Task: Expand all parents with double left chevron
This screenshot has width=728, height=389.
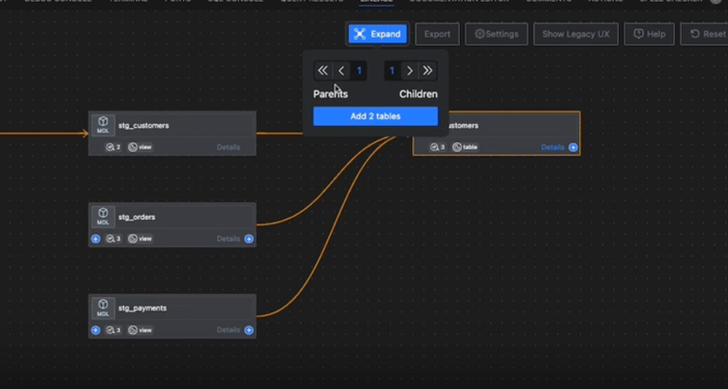Action: [322, 70]
